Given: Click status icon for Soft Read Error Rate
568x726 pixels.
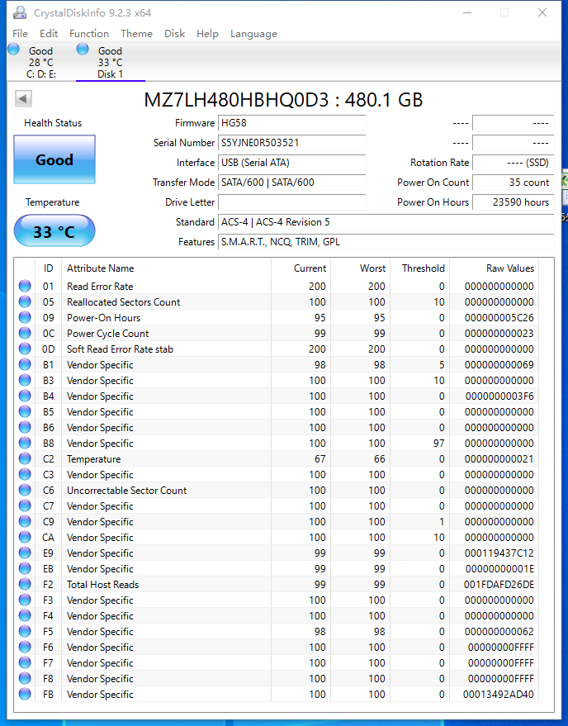Looking at the screenshot, I should pyautogui.click(x=25, y=349).
